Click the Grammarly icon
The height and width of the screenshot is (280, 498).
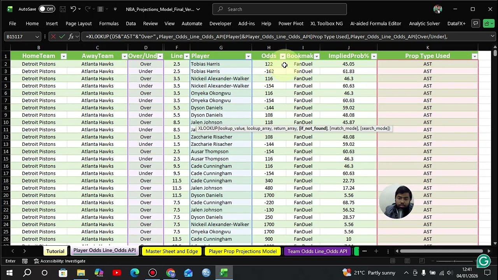coord(484,261)
